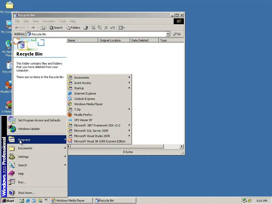The height and width of the screenshot is (204, 272).
Task: Open Microsoft Visual Studio 2005 group
Action: 99,136
